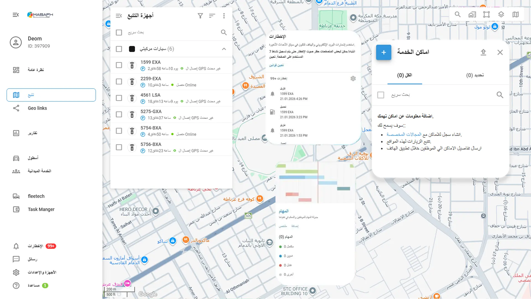Open the notifications settings gear icon
Screen dimensions: 531x299
(353, 79)
